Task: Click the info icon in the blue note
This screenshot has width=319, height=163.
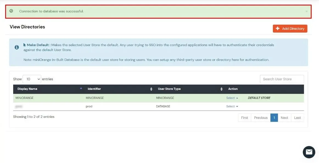Action: pyautogui.click(x=16, y=47)
